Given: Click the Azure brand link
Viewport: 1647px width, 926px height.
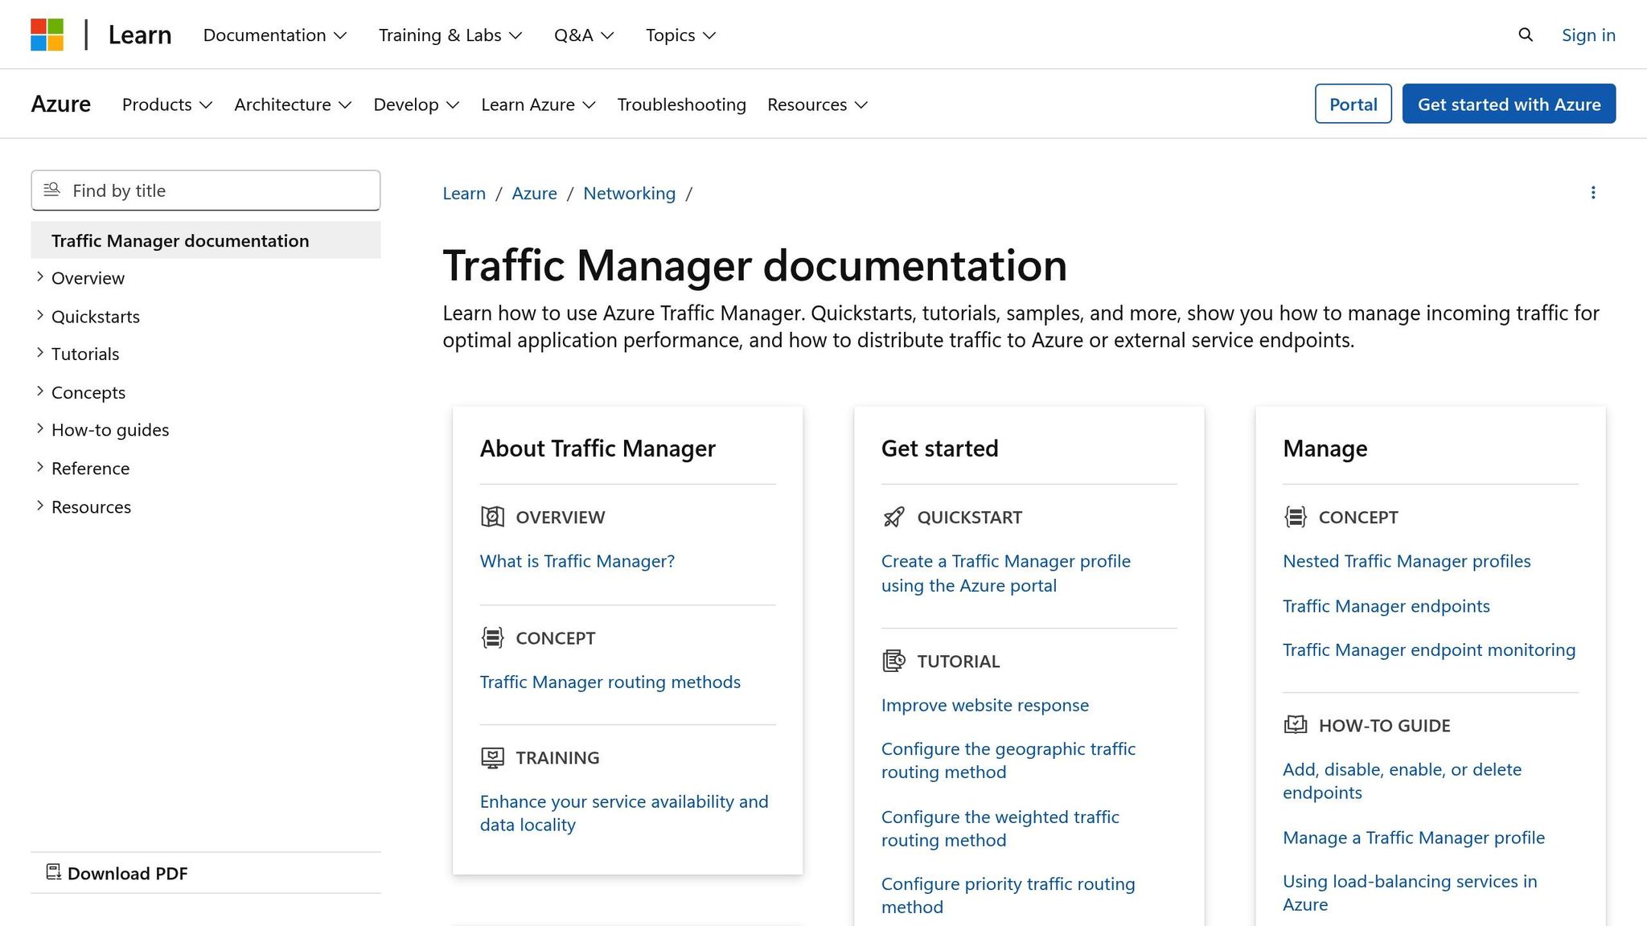Looking at the screenshot, I should pyautogui.click(x=61, y=104).
